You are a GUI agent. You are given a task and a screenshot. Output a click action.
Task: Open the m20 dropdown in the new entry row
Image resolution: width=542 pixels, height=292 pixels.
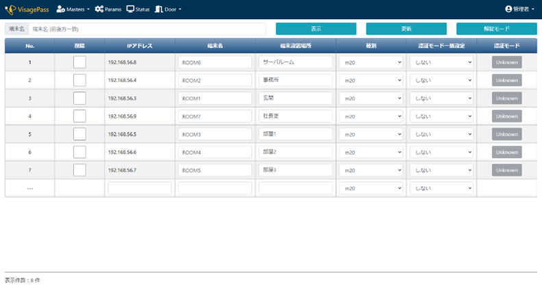[x=372, y=188]
